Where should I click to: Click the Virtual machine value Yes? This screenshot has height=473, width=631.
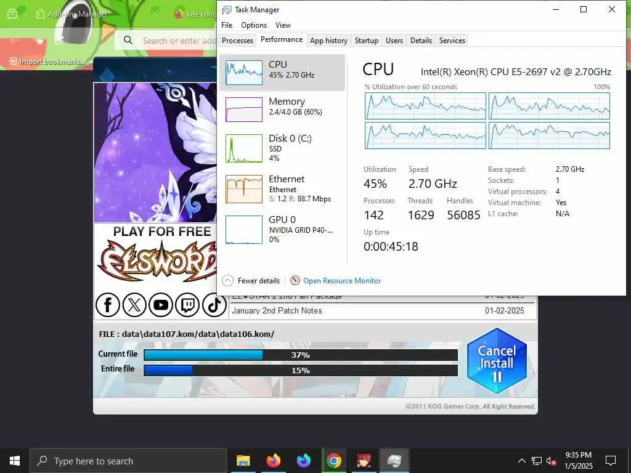pos(561,202)
